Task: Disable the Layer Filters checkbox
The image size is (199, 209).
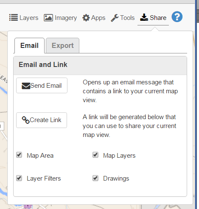Action: [x=19, y=178]
